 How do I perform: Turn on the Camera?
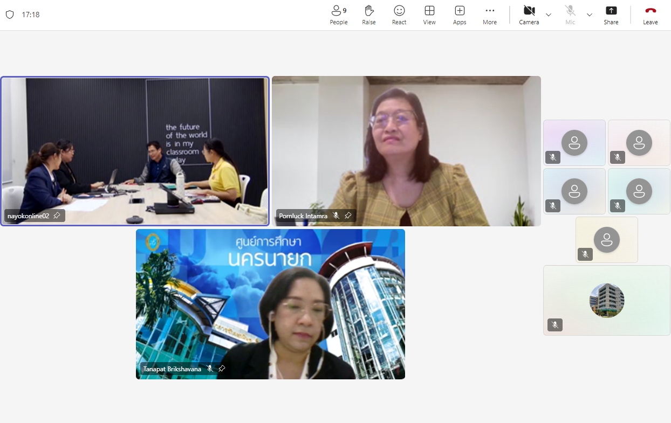(529, 15)
